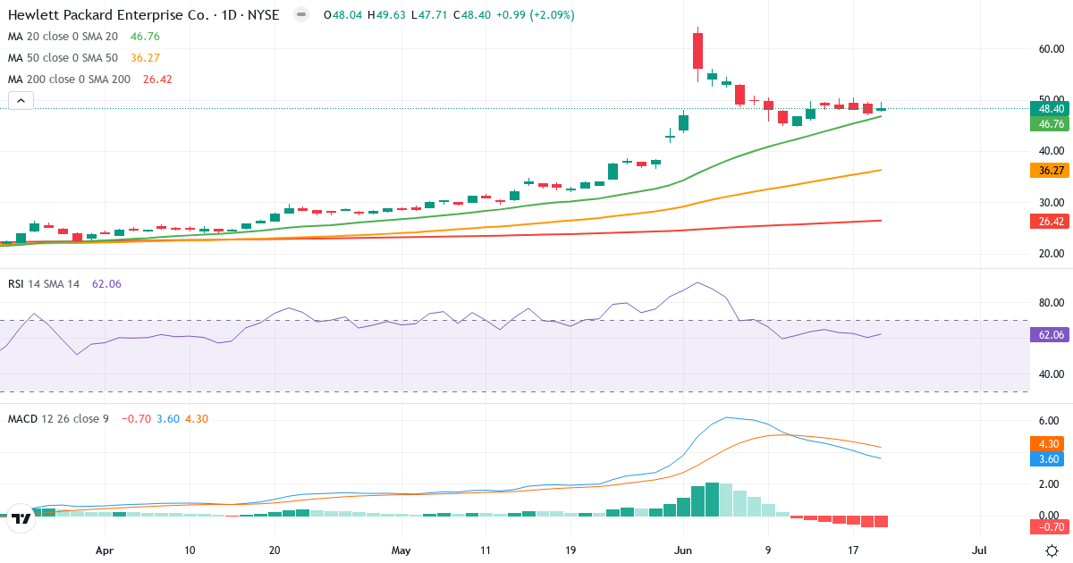Click the Jun date on time axis
1073x563 pixels.
683,550
